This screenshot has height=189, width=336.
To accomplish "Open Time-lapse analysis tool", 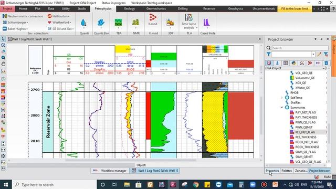I will tap(189, 21).
